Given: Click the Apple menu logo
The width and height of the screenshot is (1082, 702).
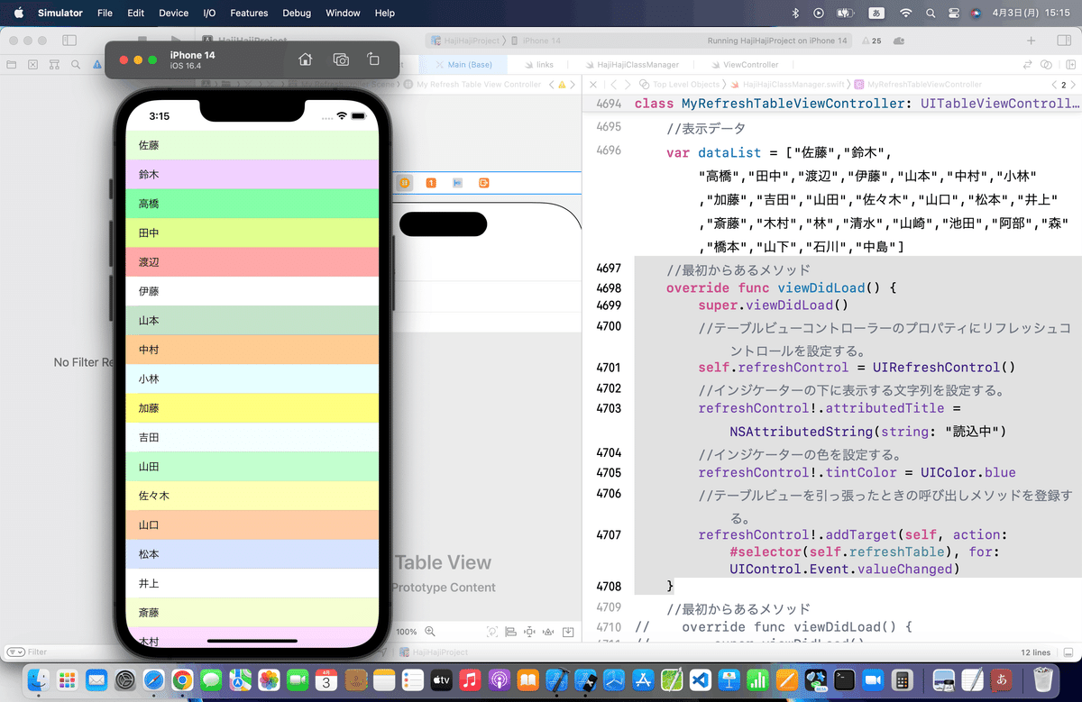Looking at the screenshot, I should coord(18,14).
